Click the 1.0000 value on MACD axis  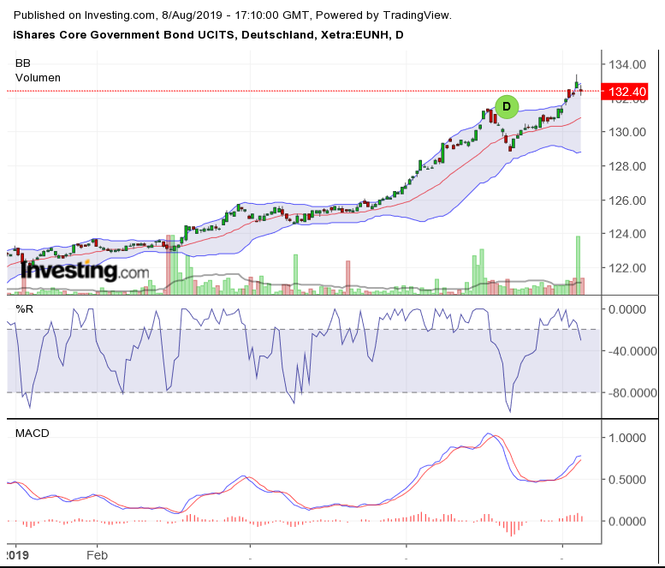click(627, 438)
